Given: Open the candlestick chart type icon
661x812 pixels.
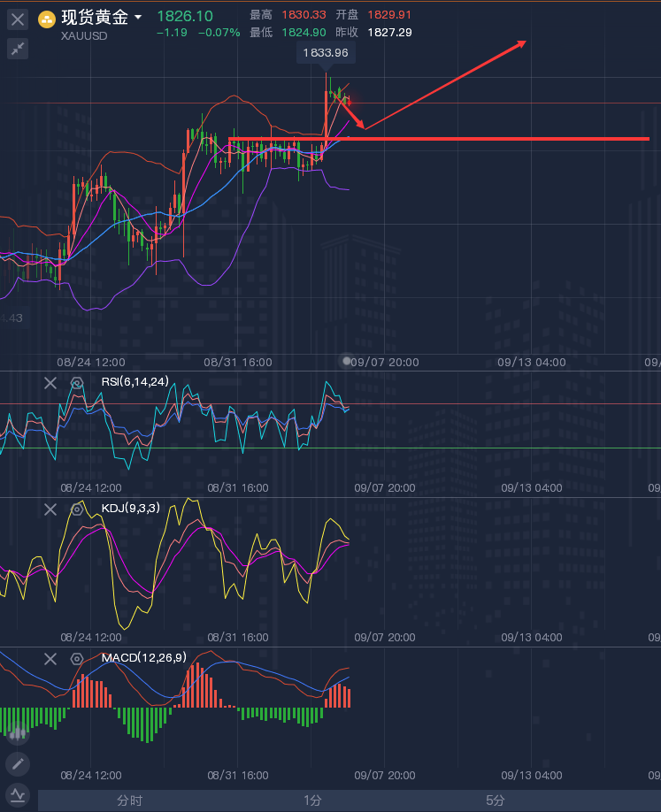Looking at the screenshot, I should 18,732.
